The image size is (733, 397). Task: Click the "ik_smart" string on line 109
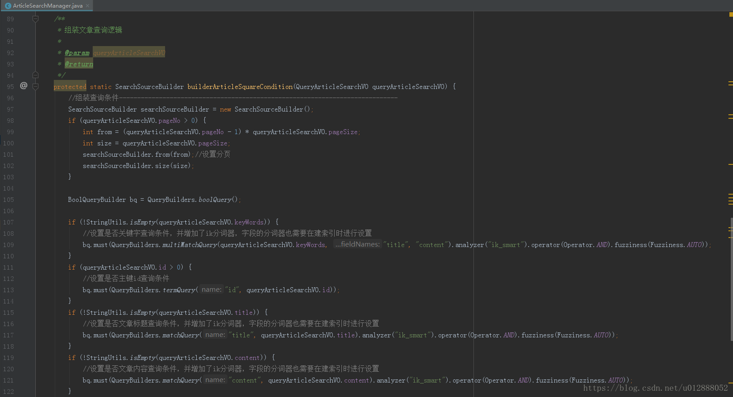pyautogui.click(x=506, y=245)
